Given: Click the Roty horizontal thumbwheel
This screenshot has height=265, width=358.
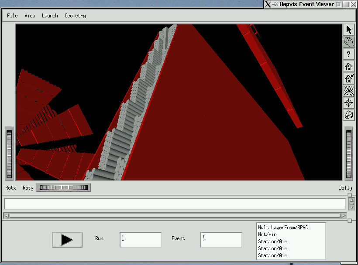Looking at the screenshot, I should 63,188.
